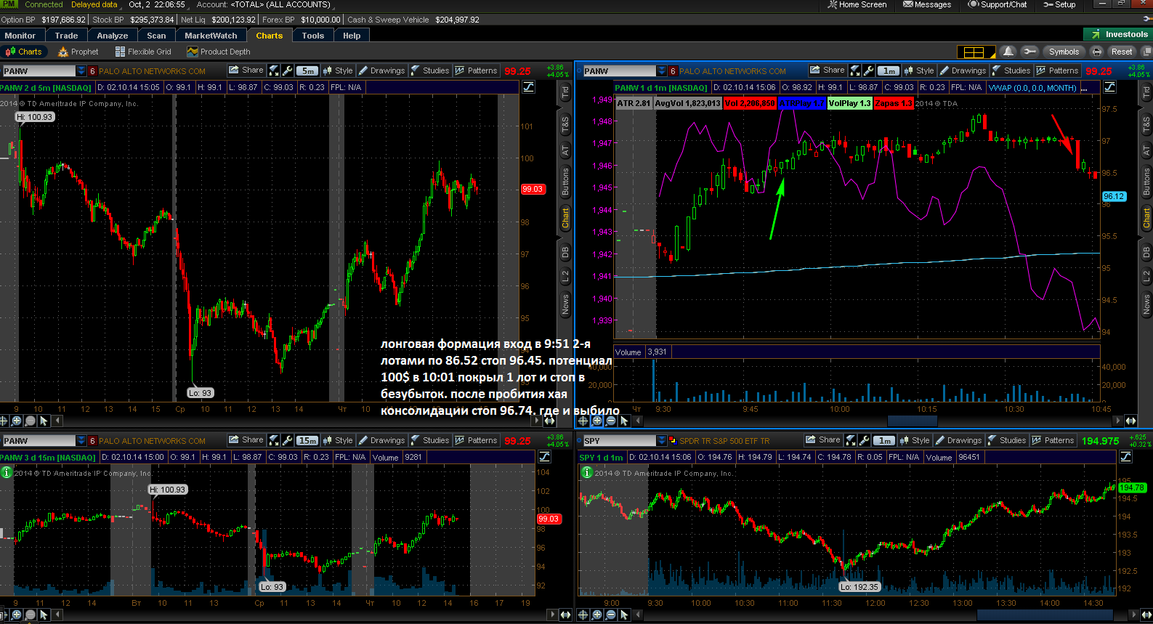Click the Investools button
The image size is (1153, 624).
click(x=1117, y=34)
